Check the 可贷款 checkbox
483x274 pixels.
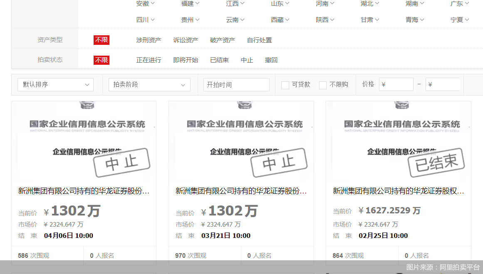[285, 85]
